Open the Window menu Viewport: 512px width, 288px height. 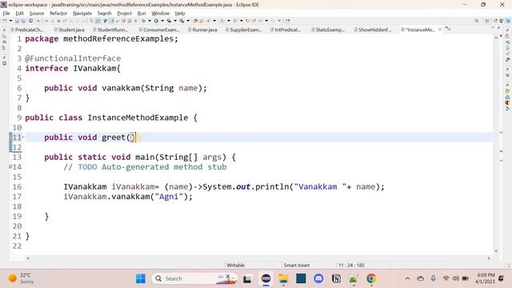pos(160,14)
